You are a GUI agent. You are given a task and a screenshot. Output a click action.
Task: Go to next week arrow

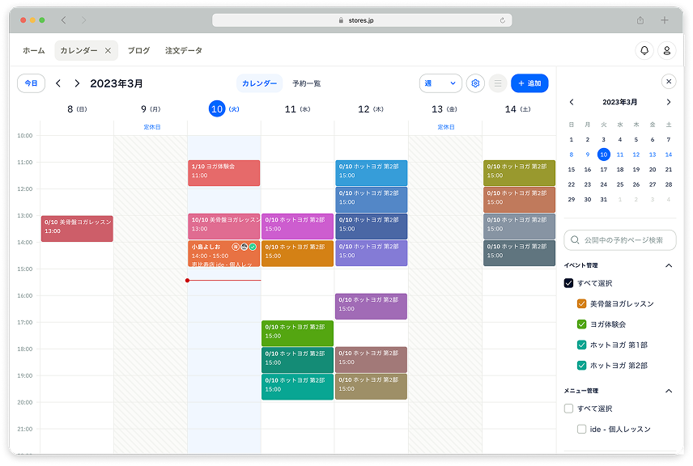click(77, 83)
